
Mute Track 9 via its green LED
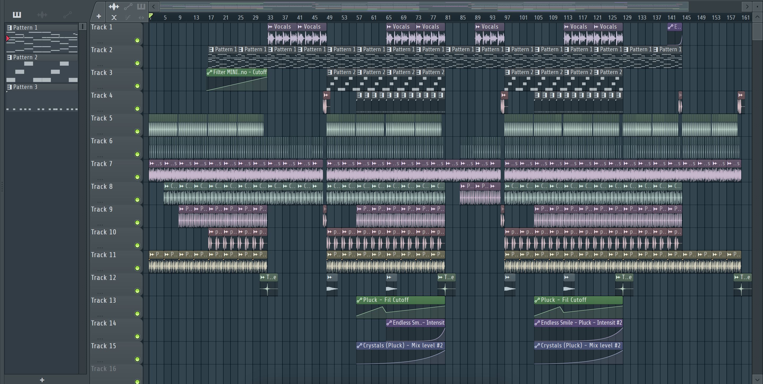137,223
